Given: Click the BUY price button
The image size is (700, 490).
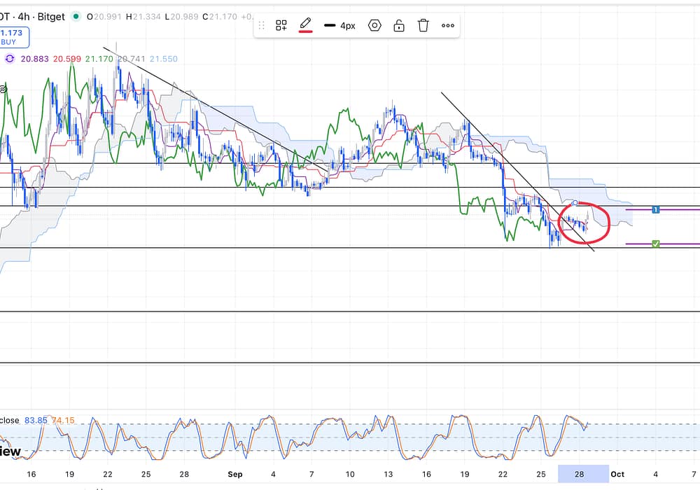Looking at the screenshot, I should click(x=13, y=37).
